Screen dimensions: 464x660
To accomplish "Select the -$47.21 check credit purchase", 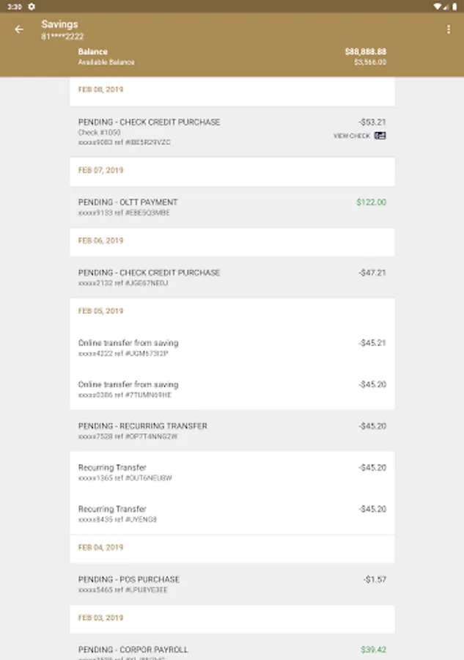I will 232,277.
